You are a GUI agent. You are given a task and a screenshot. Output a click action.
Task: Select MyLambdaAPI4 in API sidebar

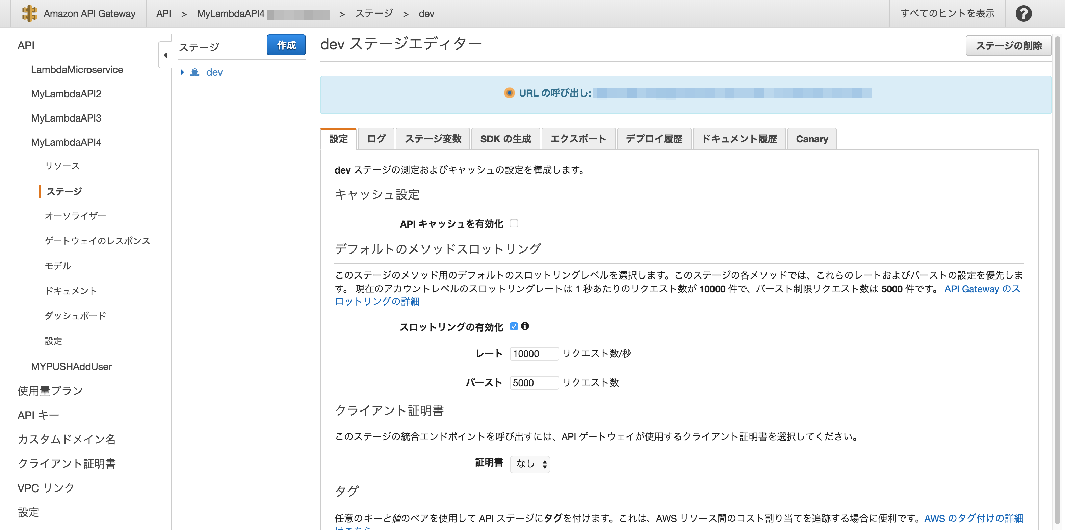pyautogui.click(x=66, y=142)
